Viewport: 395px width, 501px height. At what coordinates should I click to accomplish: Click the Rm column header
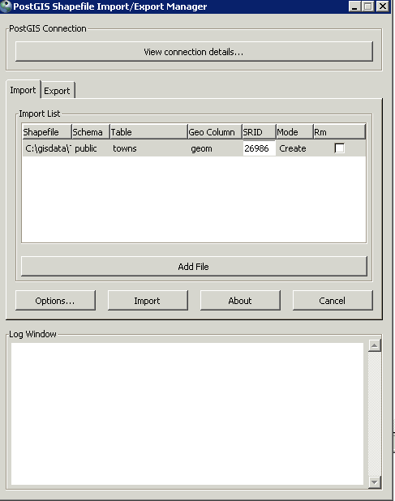pos(339,131)
